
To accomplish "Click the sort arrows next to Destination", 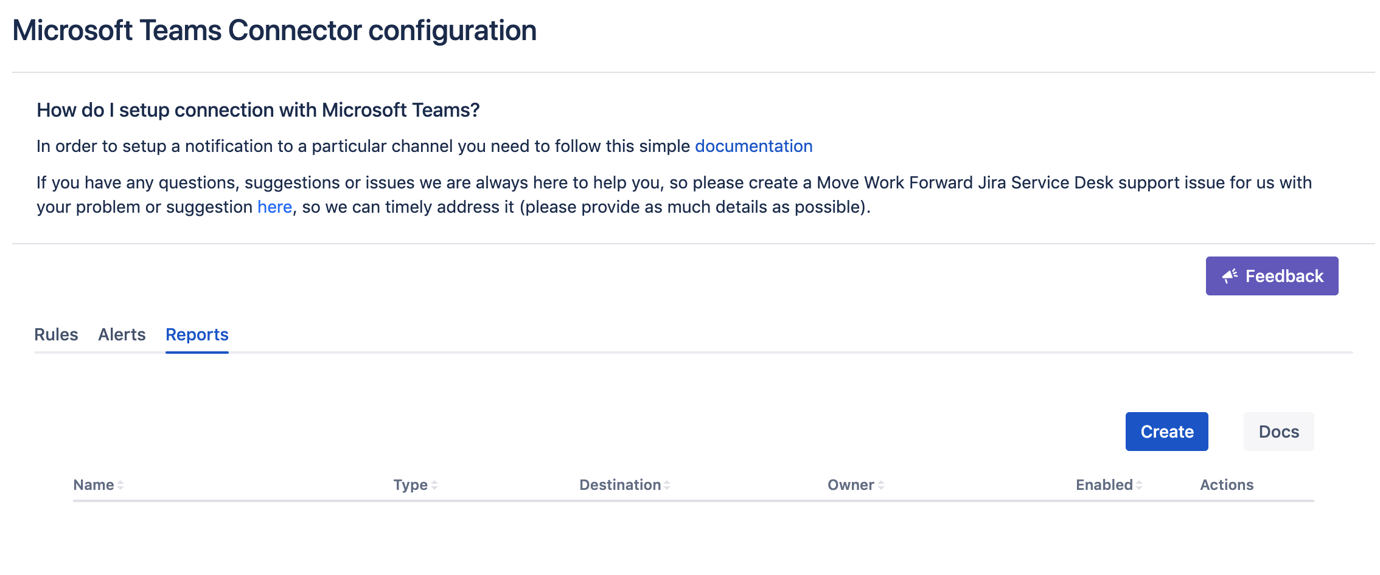I will (x=667, y=485).
